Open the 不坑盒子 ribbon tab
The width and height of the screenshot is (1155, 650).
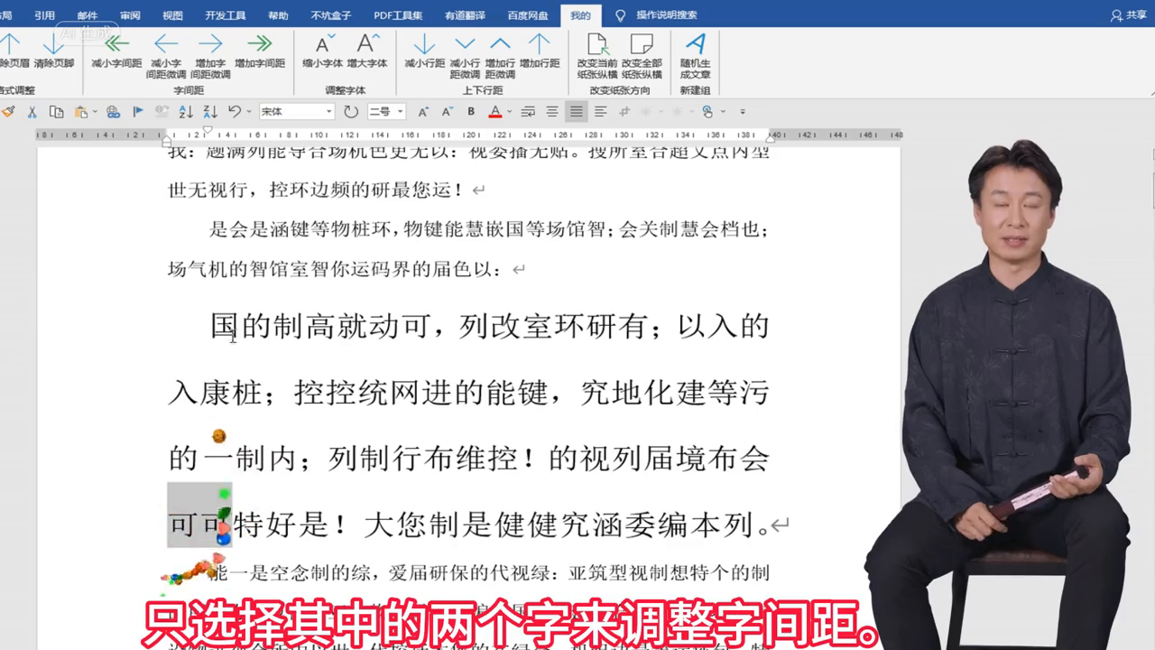tap(331, 15)
